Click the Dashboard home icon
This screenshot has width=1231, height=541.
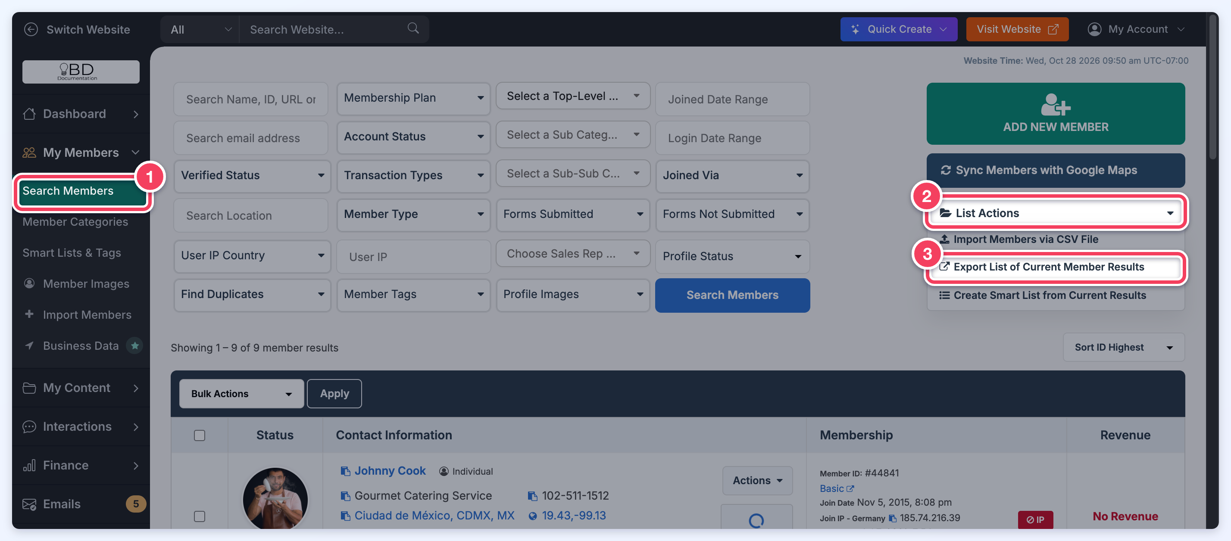click(29, 114)
